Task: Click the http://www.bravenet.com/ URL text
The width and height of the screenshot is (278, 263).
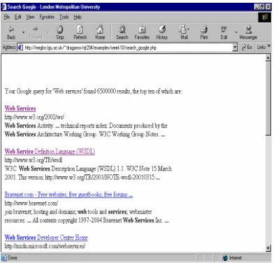Action: coord(31,204)
